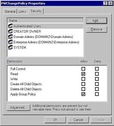Tick Allow checkbox for Full Control
114x126 pixels.
click(x=83, y=69)
